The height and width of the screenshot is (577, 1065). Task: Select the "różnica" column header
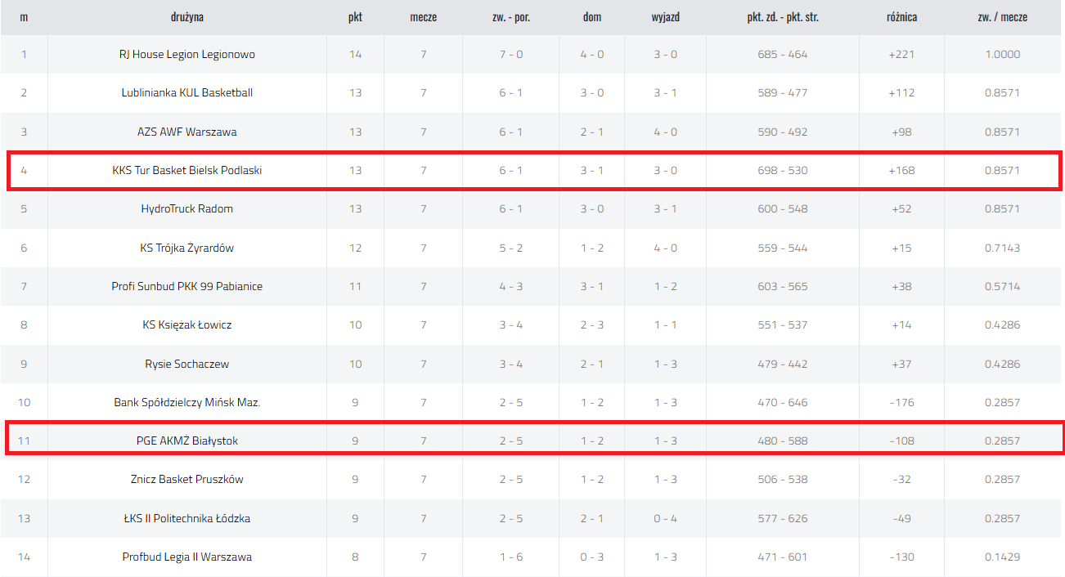(x=901, y=17)
